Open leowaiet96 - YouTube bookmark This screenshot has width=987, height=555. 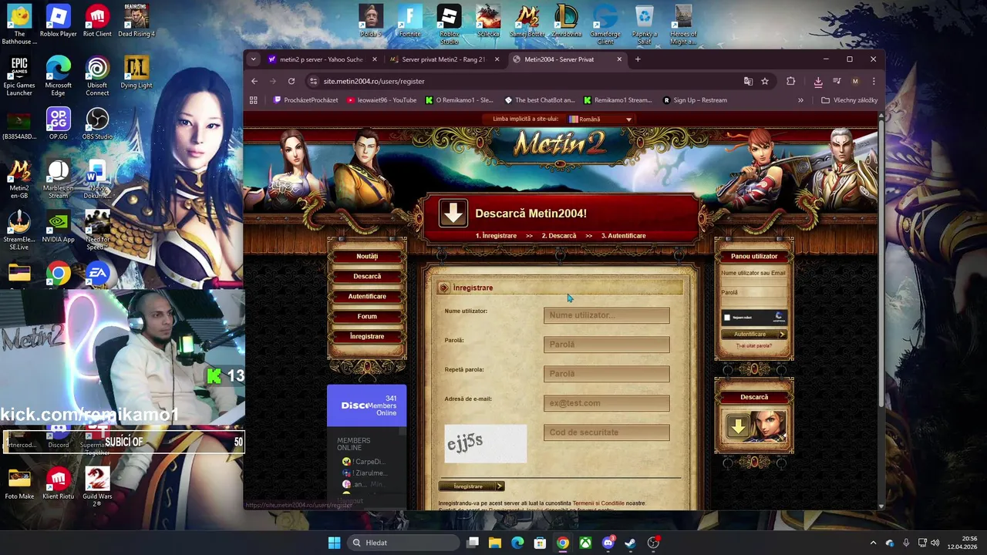382,100
